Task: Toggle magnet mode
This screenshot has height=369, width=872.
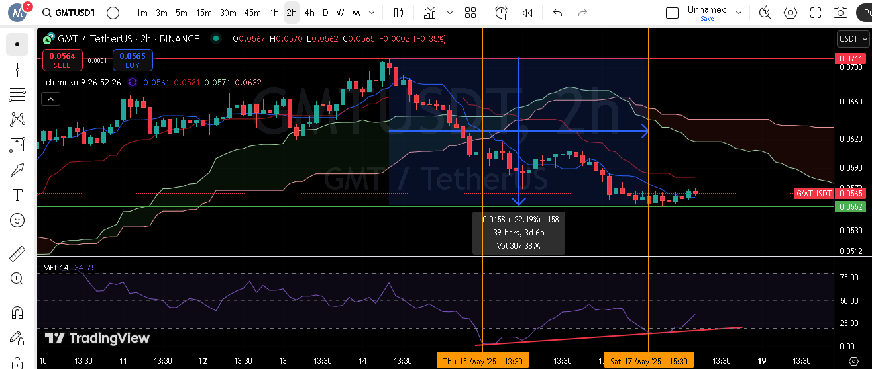Action: coord(17,313)
